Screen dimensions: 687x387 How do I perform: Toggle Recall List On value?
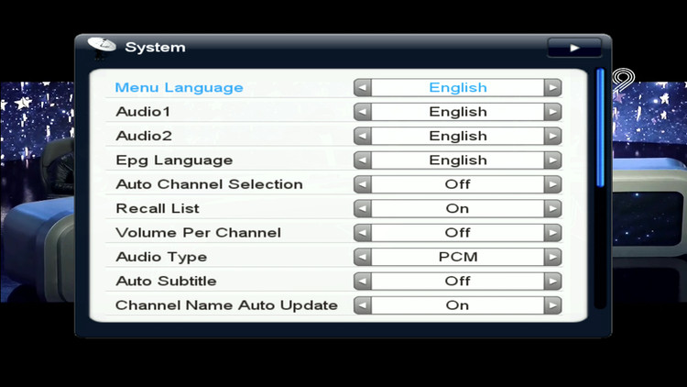pos(457,208)
